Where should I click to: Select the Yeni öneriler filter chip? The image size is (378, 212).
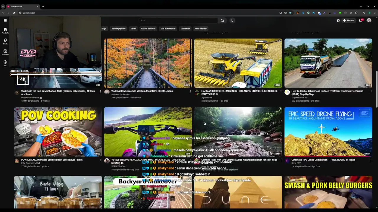point(201,29)
